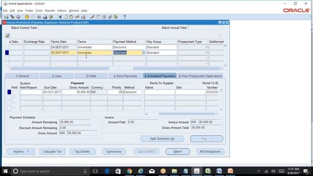Viewport: 313px width, 176px height.
Task: Switch to the 1 General tab
Action: coord(22,76)
